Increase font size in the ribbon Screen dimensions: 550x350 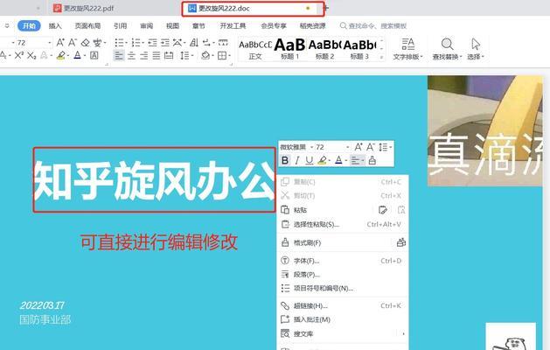tap(60, 43)
